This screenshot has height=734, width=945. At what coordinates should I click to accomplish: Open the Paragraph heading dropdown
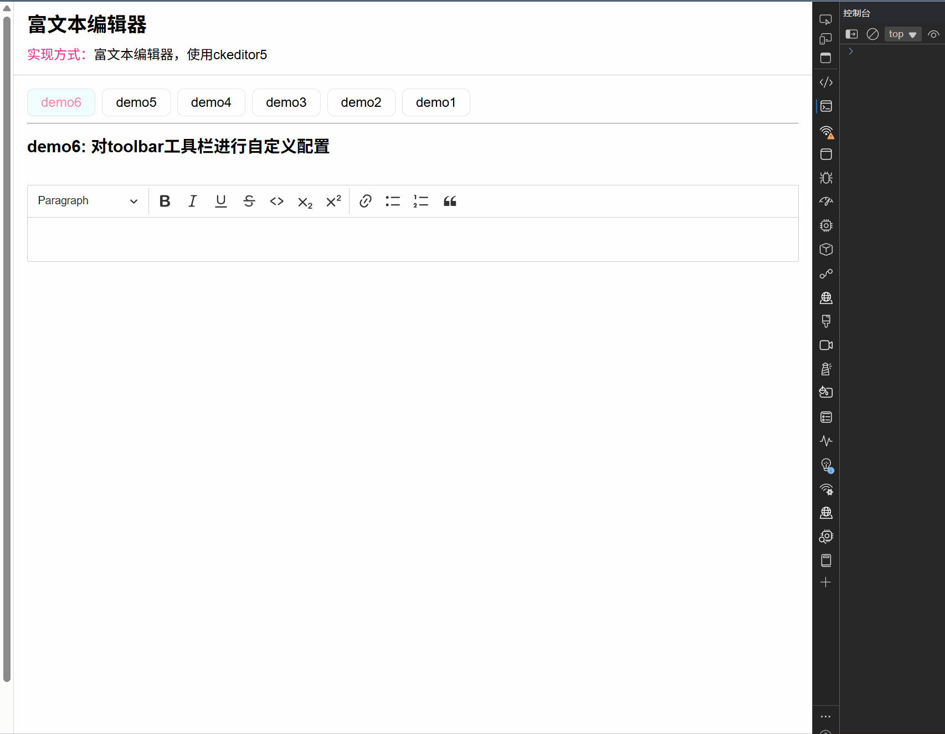tap(88, 201)
